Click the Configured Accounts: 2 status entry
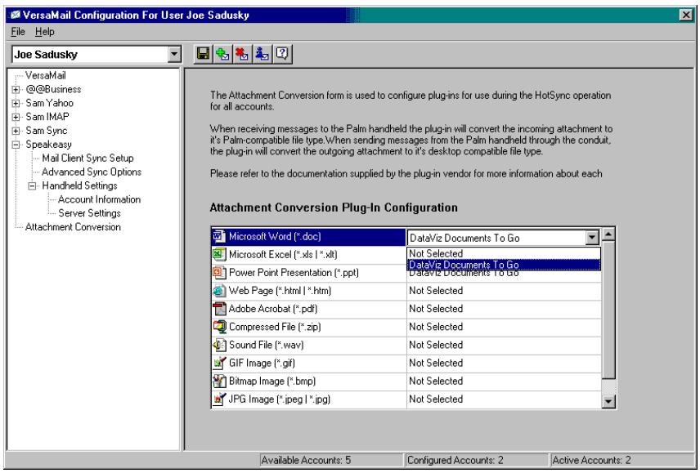This screenshot has height=473, width=700. pos(476,460)
